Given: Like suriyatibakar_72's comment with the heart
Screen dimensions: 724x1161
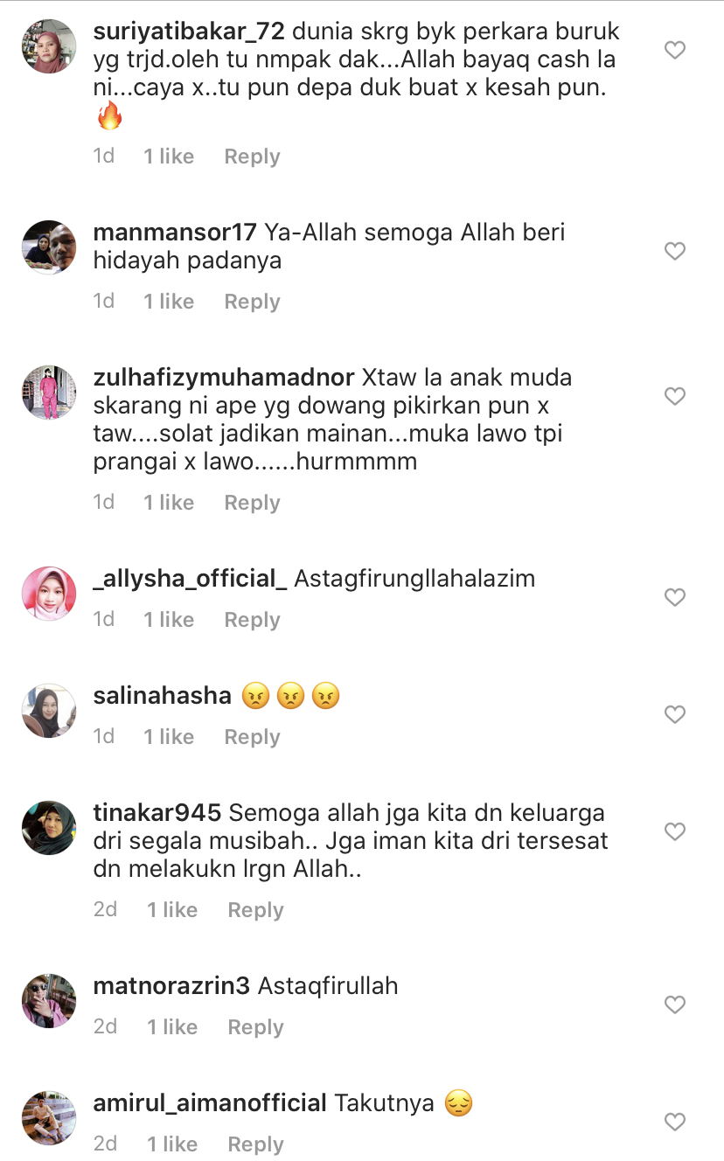Looking at the screenshot, I should pyautogui.click(x=674, y=51).
